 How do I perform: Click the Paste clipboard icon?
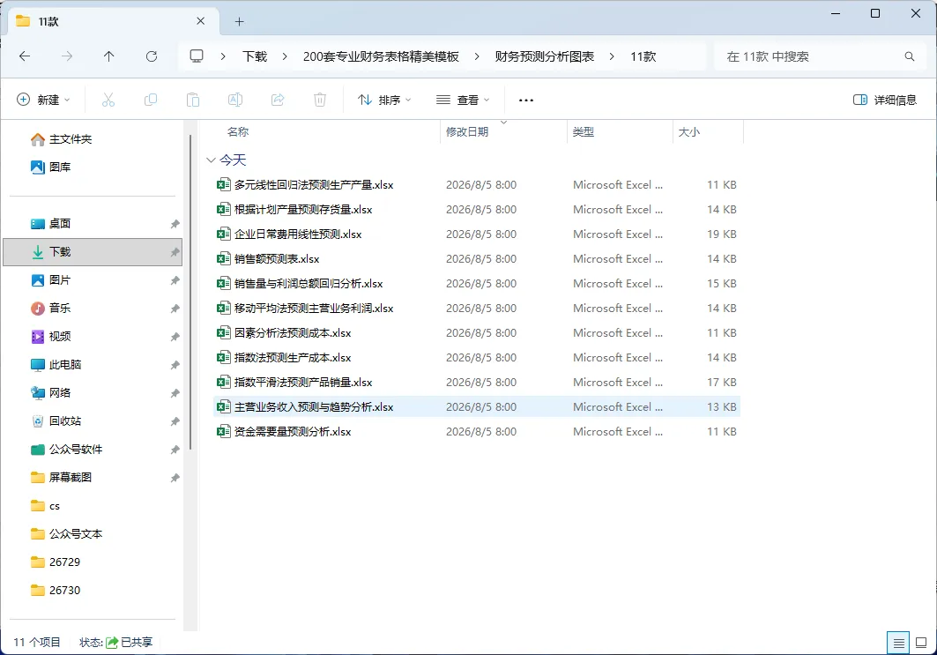pyautogui.click(x=193, y=100)
